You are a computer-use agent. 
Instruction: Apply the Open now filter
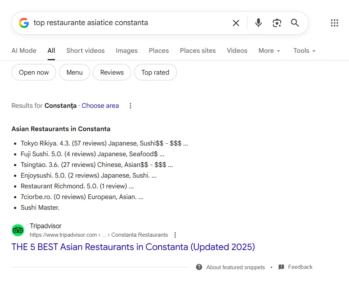[x=34, y=72]
